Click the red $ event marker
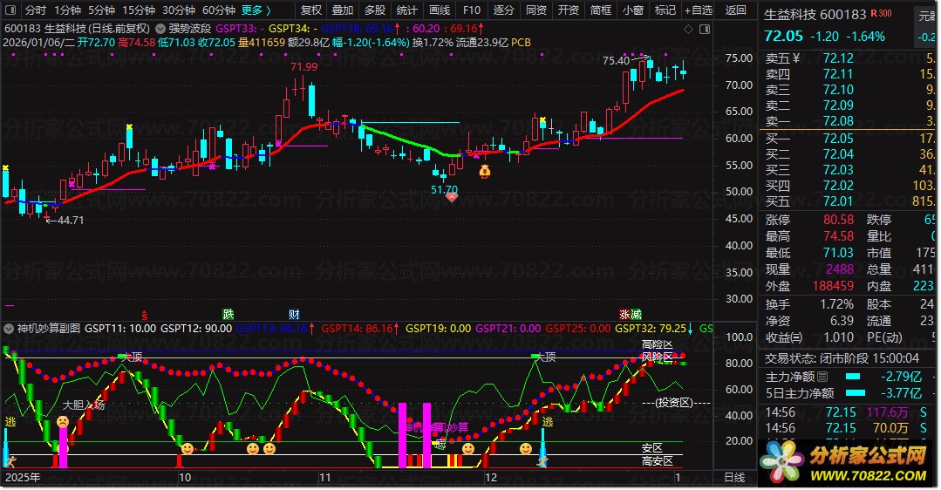941x490 pixels. [144, 315]
